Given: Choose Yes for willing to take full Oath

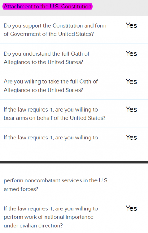Looking at the screenshot, I should click(131, 81).
